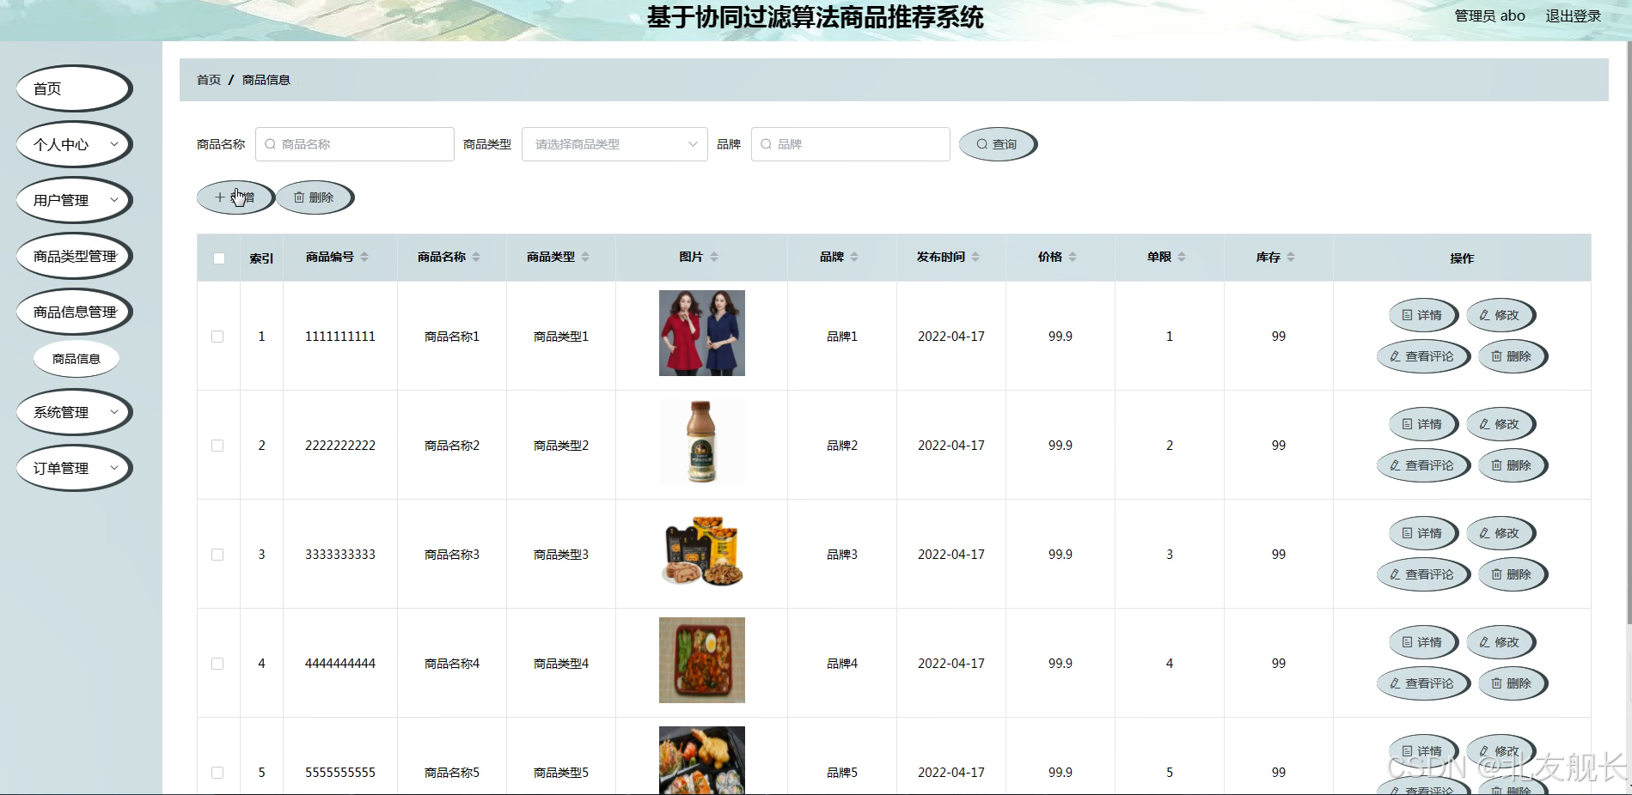The width and height of the screenshot is (1632, 795).
Task: Click the magnifier icon inside 查询 button
Action: pyautogui.click(x=981, y=143)
